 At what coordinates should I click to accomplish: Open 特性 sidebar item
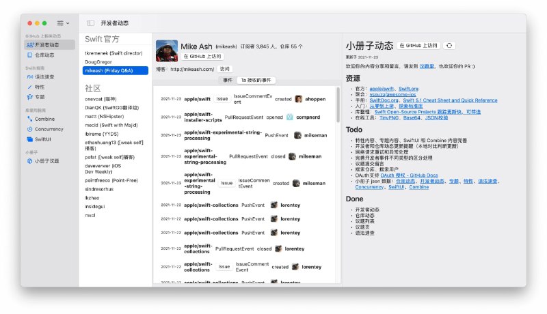[49, 87]
